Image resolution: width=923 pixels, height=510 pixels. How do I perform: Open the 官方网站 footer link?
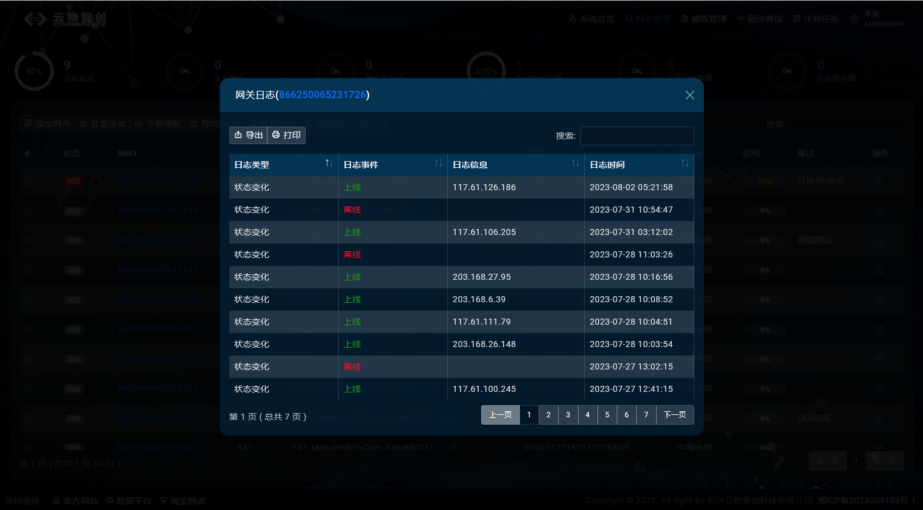pyautogui.click(x=75, y=501)
